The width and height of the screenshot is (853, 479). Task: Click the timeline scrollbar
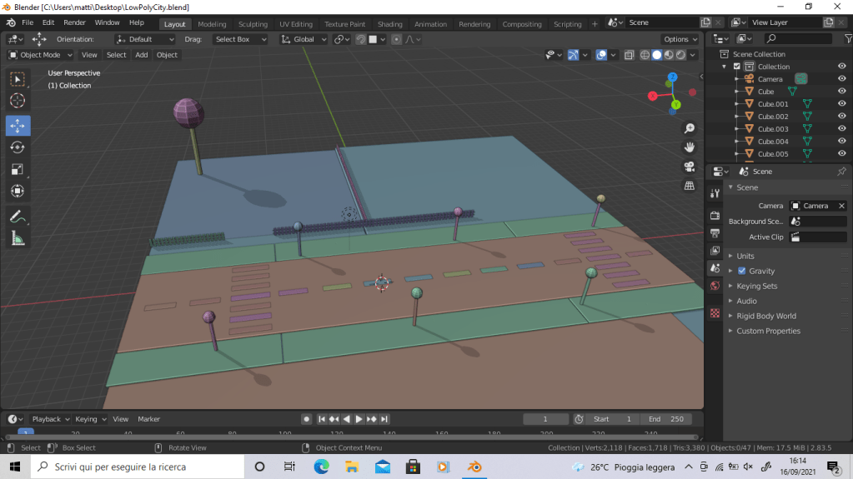tap(350, 436)
